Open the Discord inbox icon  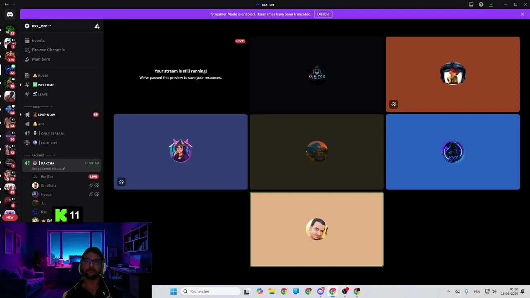471,5
